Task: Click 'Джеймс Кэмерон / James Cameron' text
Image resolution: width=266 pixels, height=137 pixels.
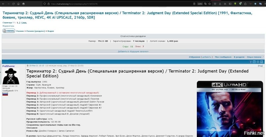Action: (57, 131)
